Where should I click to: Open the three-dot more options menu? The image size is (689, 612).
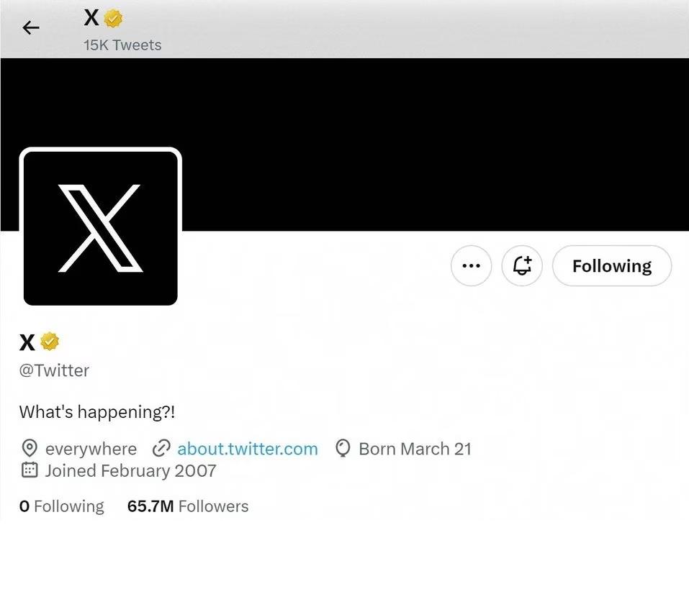[x=471, y=266]
